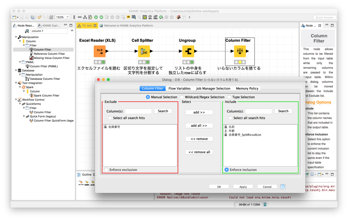Switch to the Flow Variables tab

tap(179, 88)
